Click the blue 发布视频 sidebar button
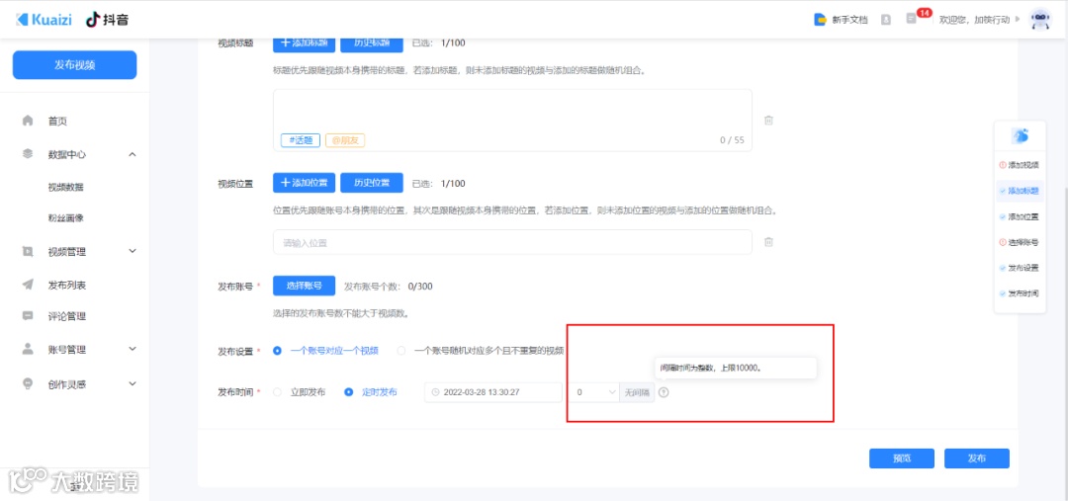The width and height of the screenshot is (1068, 501). click(75, 65)
